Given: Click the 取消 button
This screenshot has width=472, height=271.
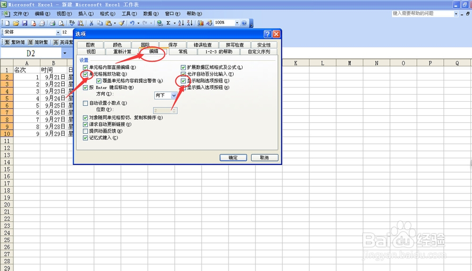Looking at the screenshot, I should (x=264, y=158).
